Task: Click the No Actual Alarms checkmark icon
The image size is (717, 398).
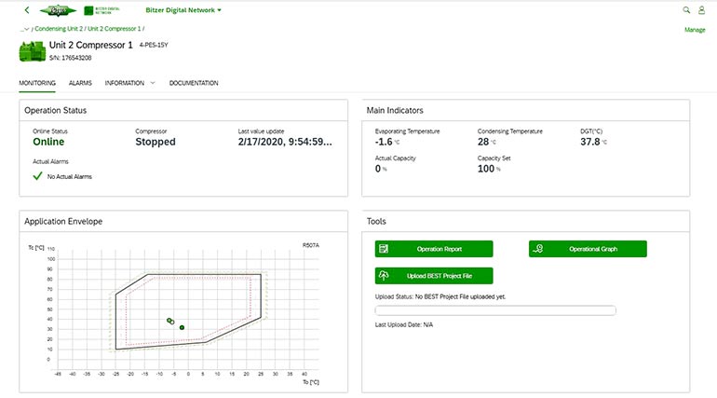Action: coord(37,175)
